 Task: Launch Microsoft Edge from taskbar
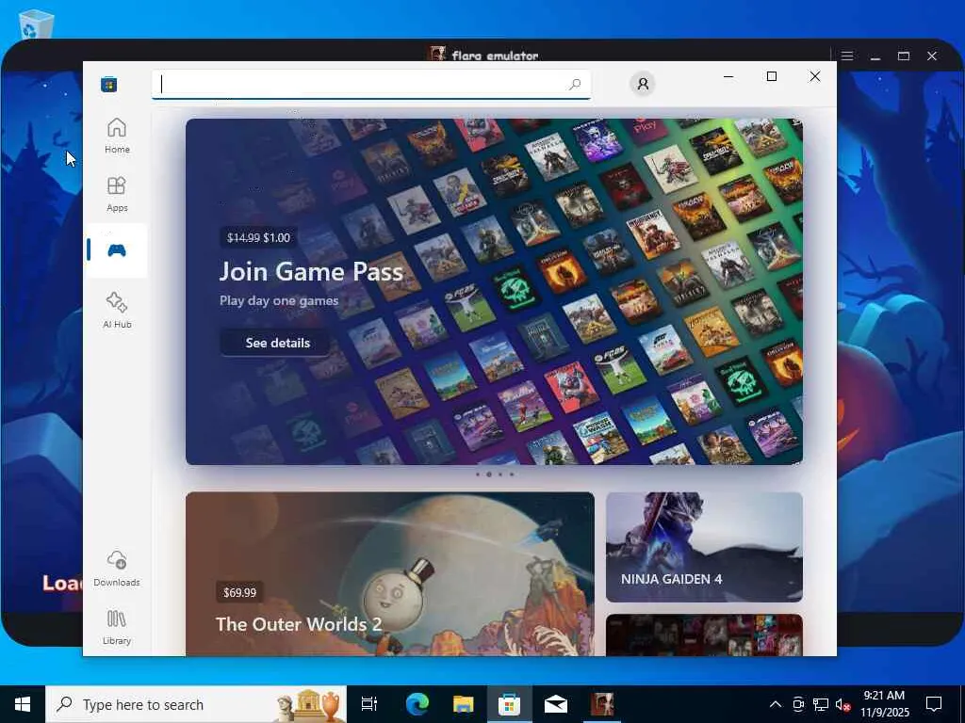coord(417,704)
